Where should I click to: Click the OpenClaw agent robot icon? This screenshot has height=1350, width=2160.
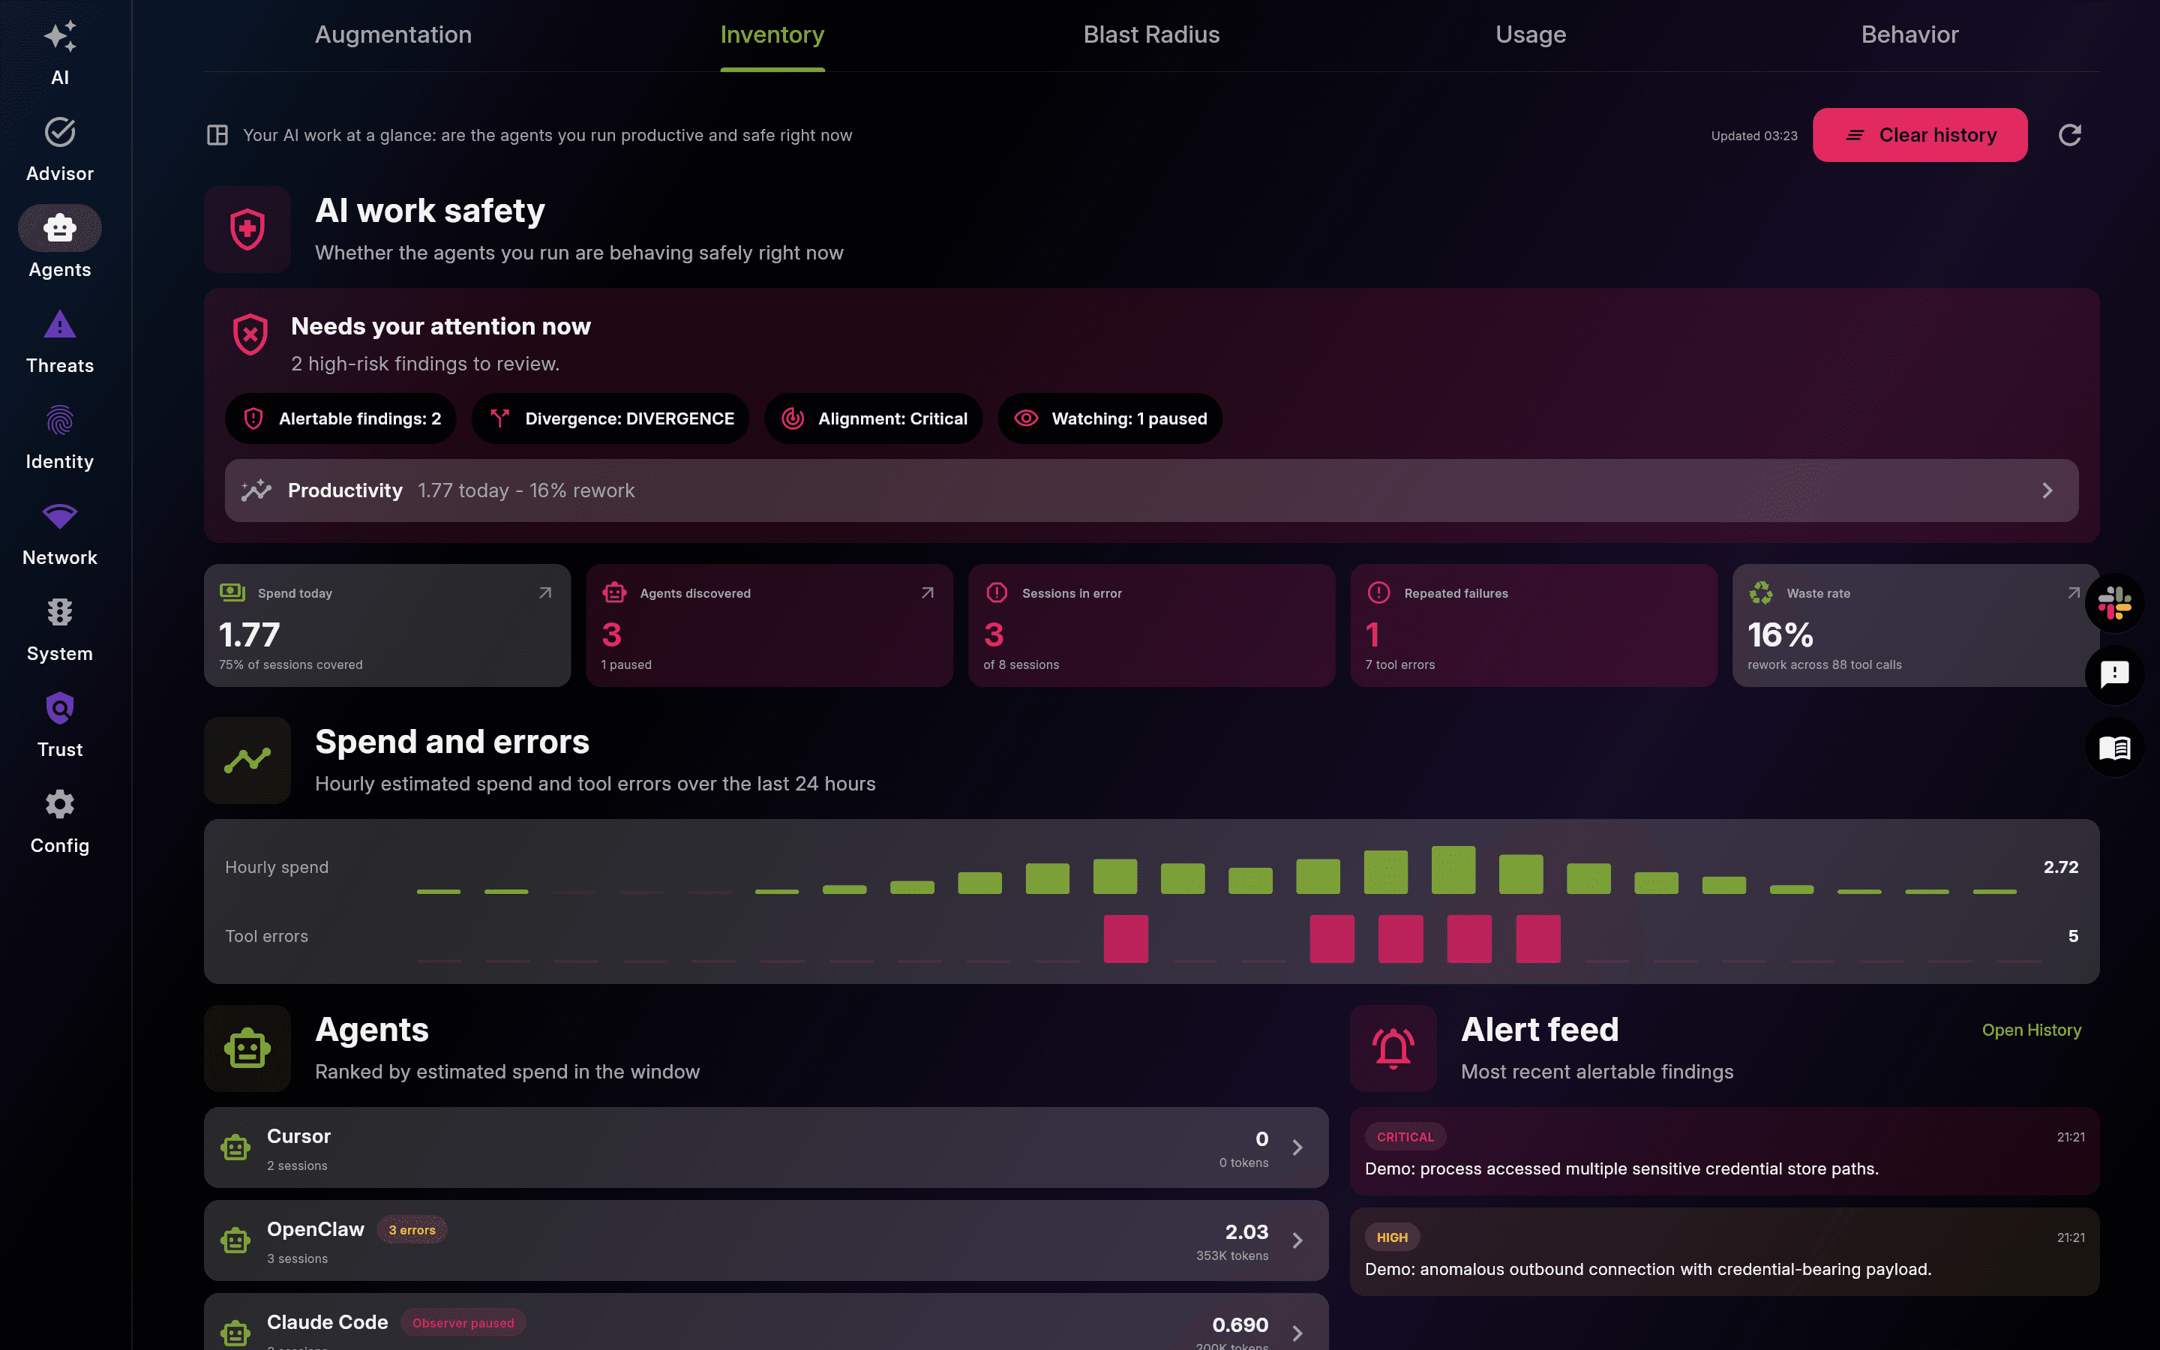pos(235,1240)
